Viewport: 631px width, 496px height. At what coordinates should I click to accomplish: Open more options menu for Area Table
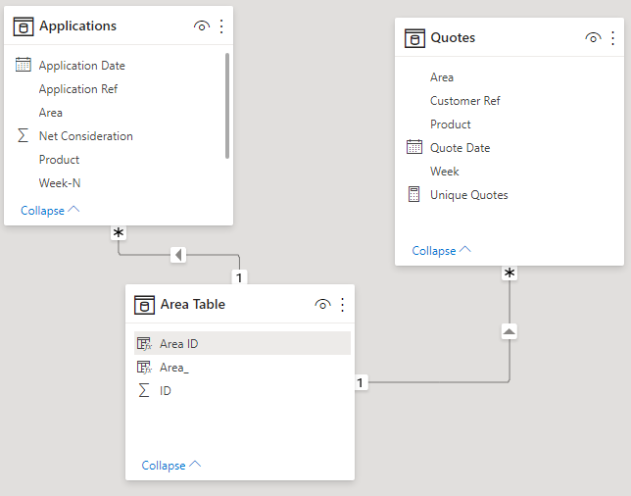click(x=343, y=305)
